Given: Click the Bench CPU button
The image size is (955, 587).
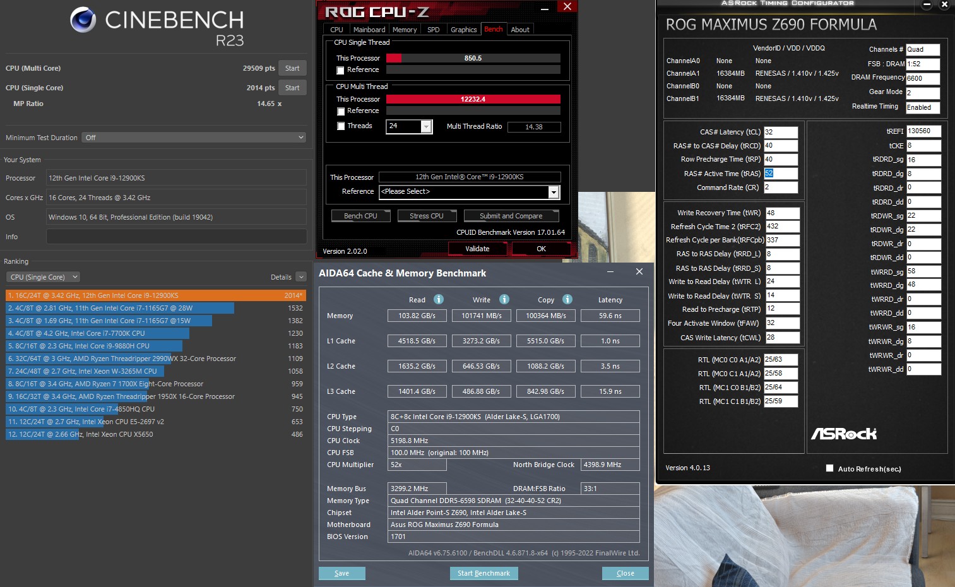Looking at the screenshot, I should (x=360, y=216).
